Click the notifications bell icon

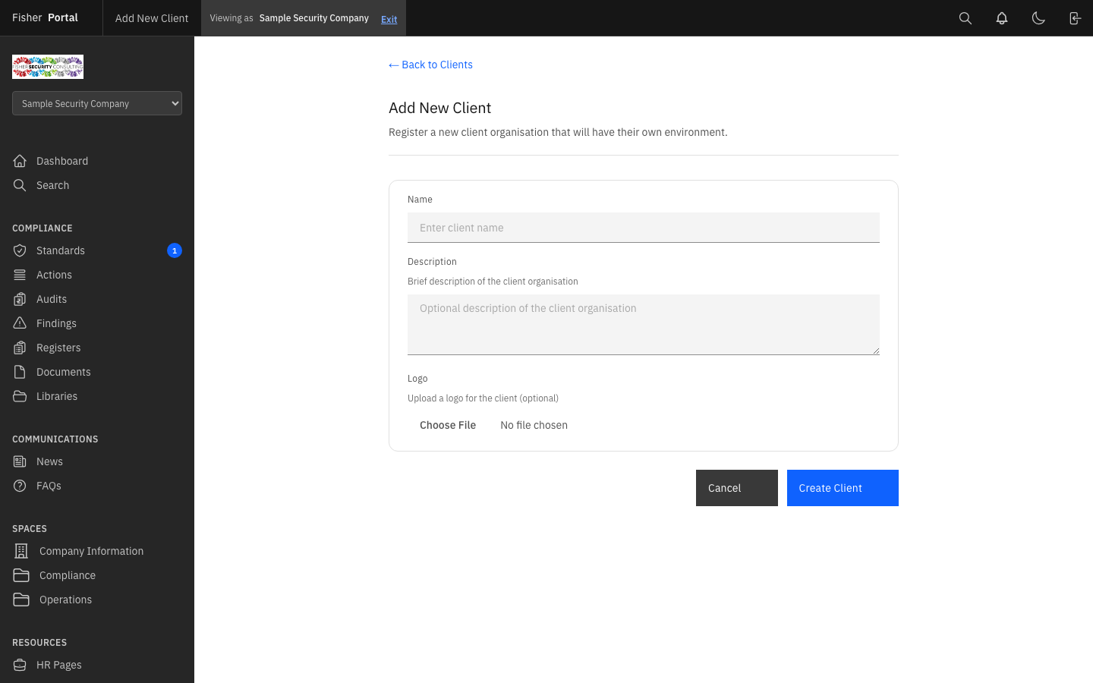point(1002,17)
